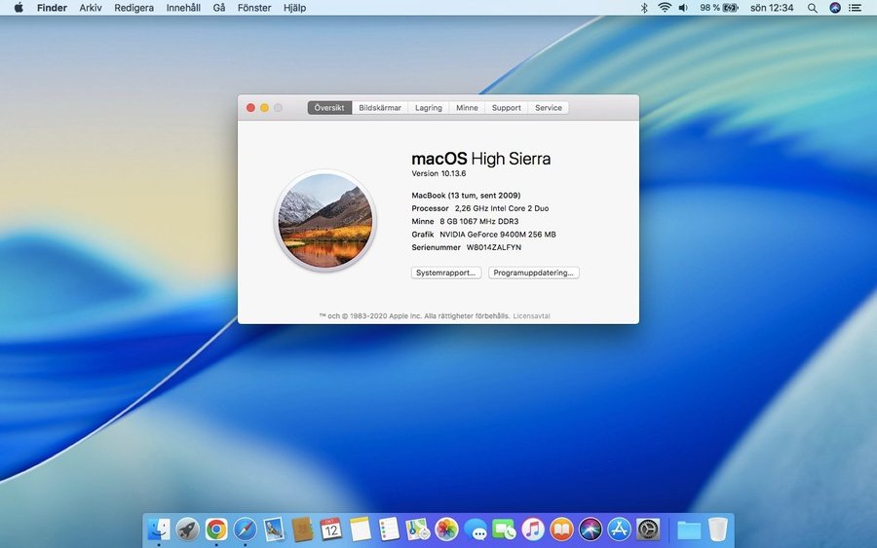The image size is (877, 548).
Task: Switch to the Bildskärmar tab
Action: (380, 108)
